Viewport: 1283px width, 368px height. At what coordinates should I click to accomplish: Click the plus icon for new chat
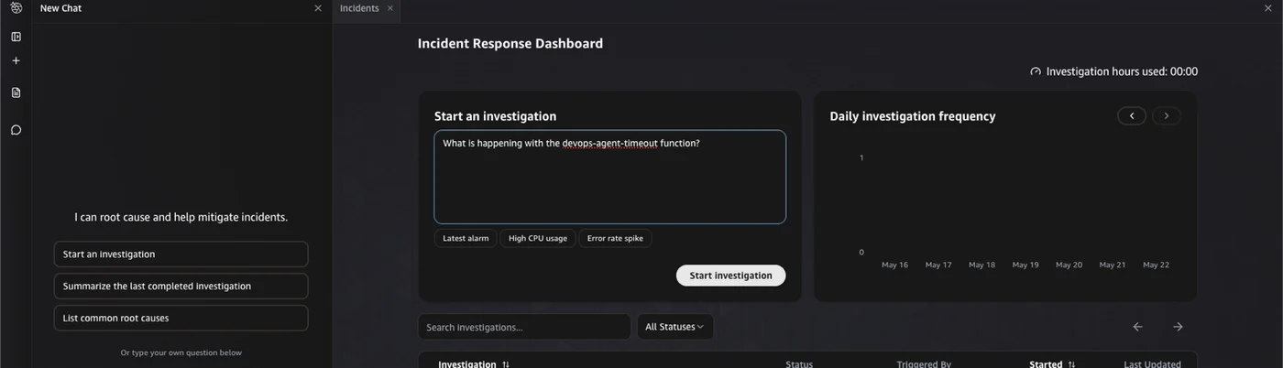tap(16, 60)
